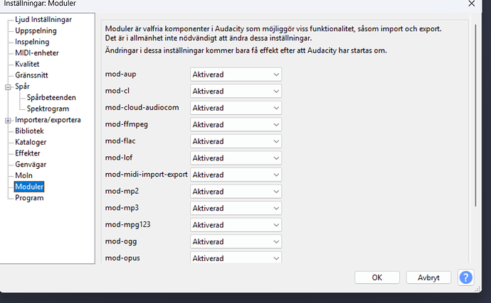The height and width of the screenshot is (303, 491).
Task: Select Uppspelning preferences category
Action: coord(36,31)
